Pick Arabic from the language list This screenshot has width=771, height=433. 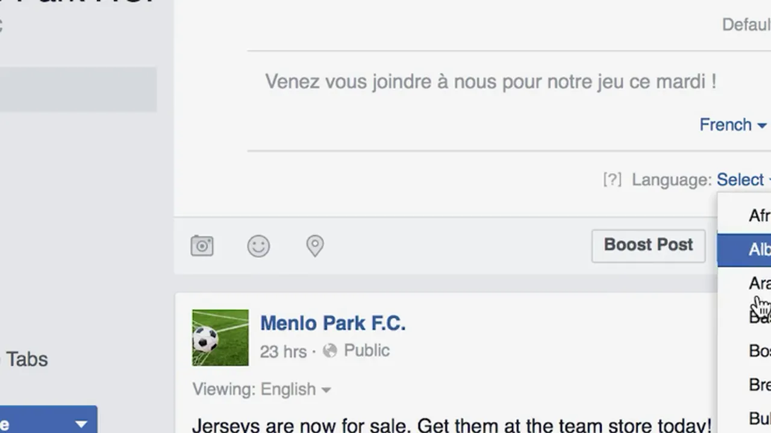point(758,283)
